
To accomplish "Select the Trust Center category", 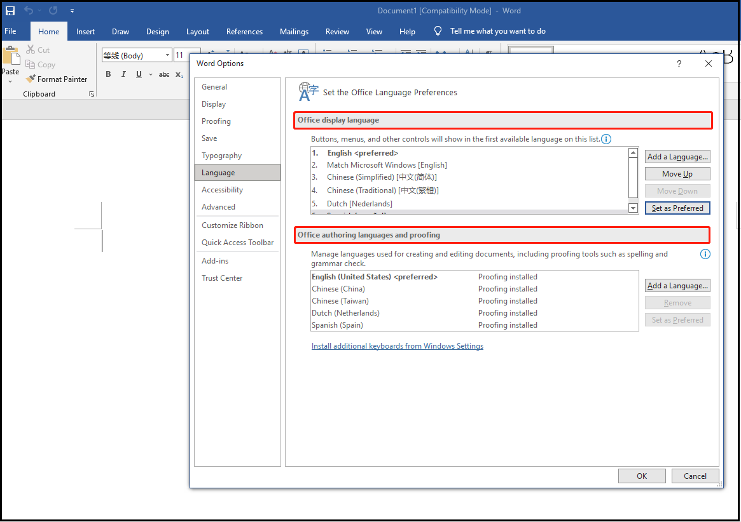I will pyautogui.click(x=222, y=278).
